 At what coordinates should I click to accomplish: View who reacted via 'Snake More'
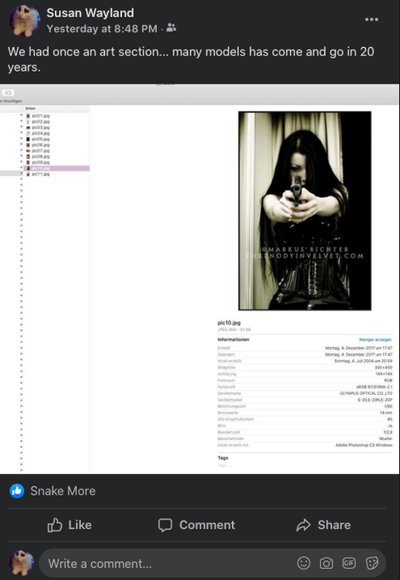pos(63,490)
